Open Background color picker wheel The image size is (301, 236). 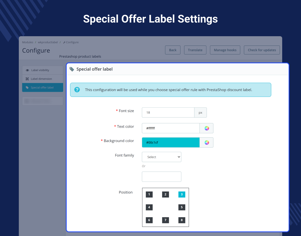pos(207,142)
